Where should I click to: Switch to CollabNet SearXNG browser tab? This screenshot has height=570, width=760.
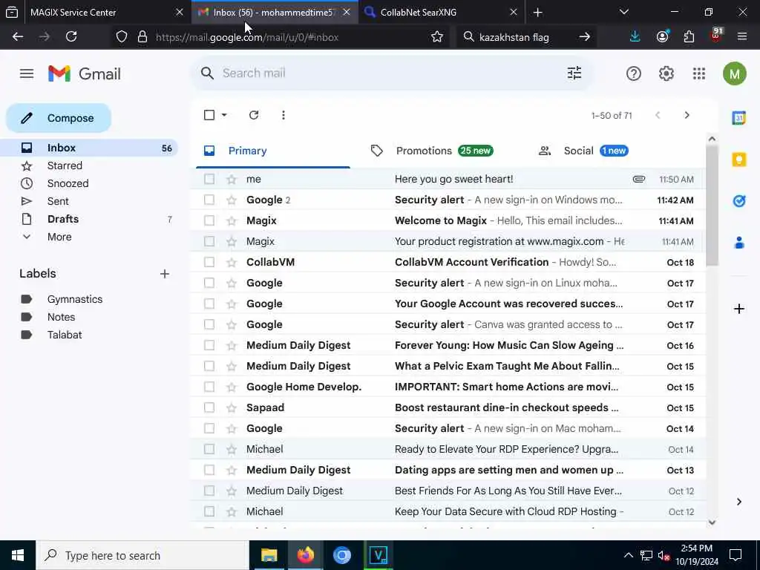pyautogui.click(x=440, y=12)
